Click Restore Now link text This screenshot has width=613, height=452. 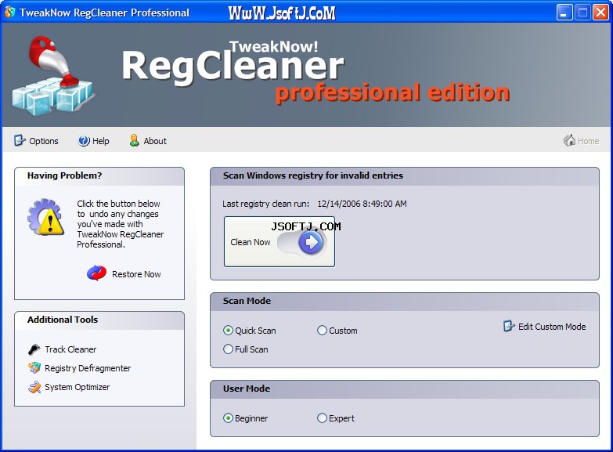pos(136,274)
